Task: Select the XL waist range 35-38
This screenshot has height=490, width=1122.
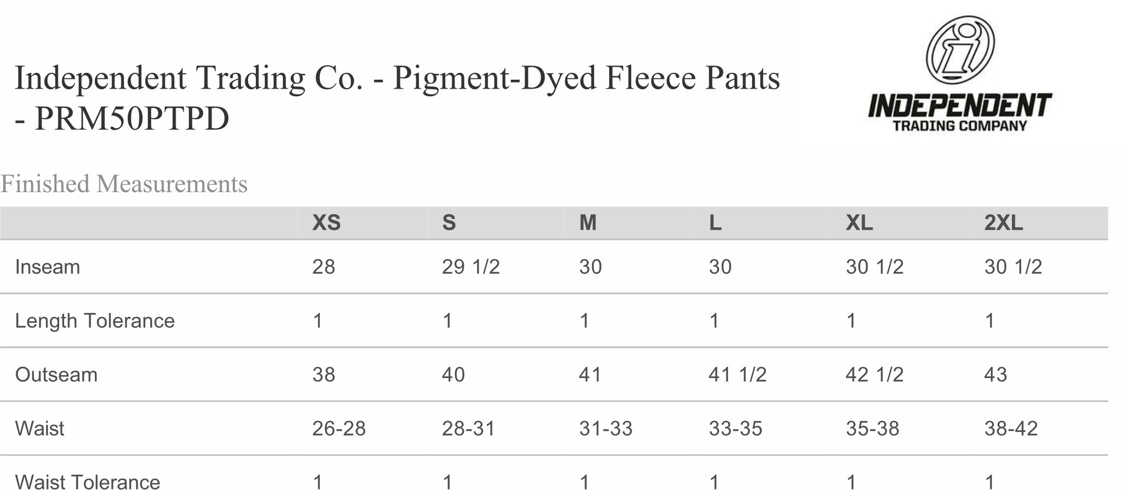Action: click(873, 428)
